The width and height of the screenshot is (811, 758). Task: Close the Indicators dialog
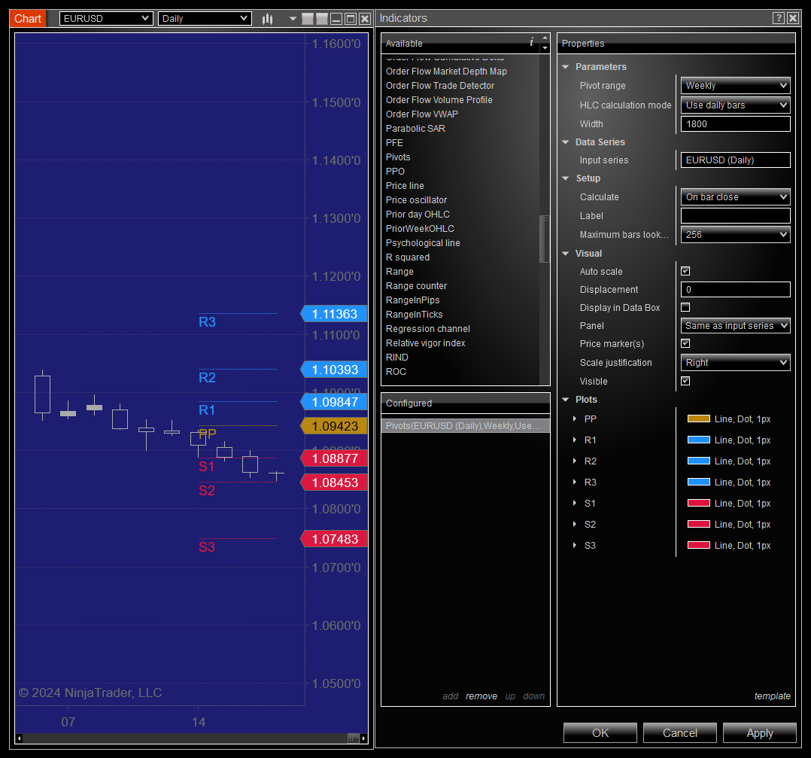(x=793, y=18)
